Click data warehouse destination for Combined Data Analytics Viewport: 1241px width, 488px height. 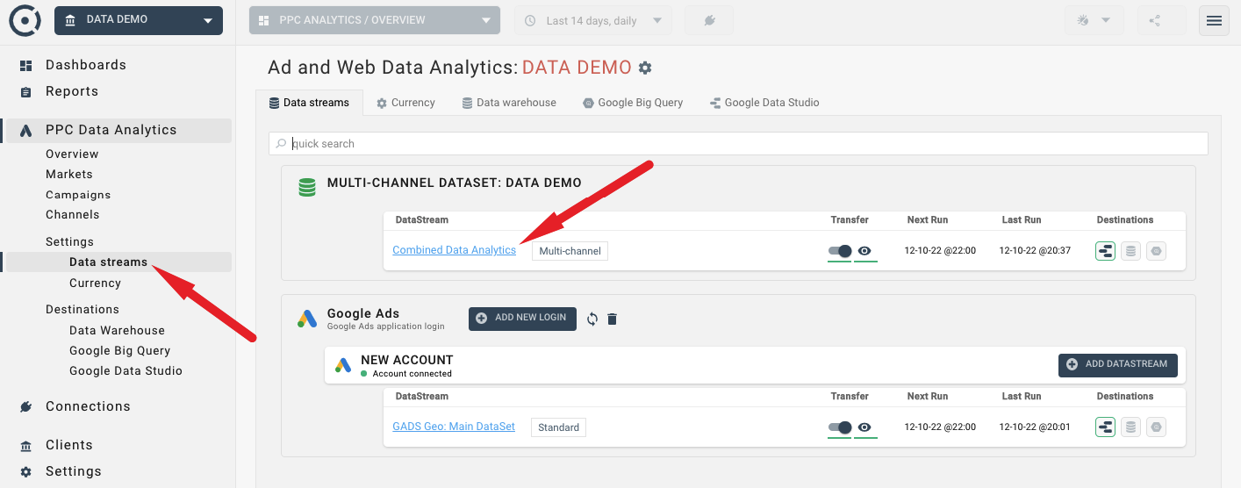coord(1130,251)
